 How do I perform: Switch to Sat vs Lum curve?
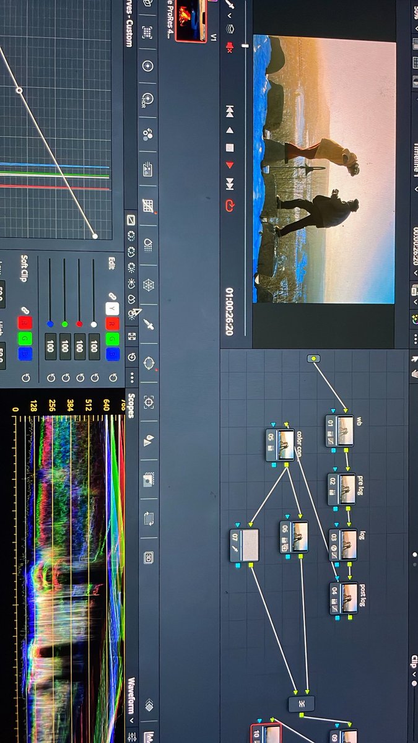click(132, 313)
